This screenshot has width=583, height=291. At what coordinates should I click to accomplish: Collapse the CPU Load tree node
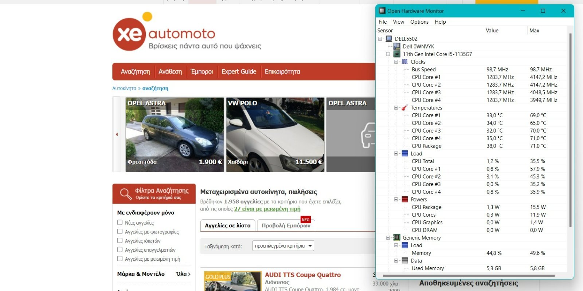click(396, 153)
